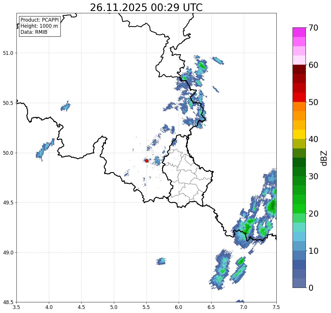Screen dimensions: 331x313
Task: Click the yellow colorbar segment above 40
Action: click(x=299, y=134)
